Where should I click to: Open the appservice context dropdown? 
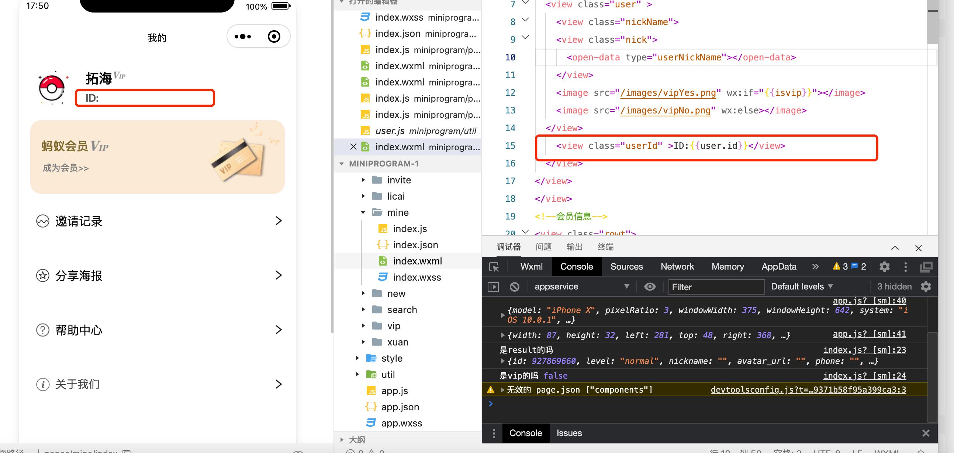[x=581, y=287]
